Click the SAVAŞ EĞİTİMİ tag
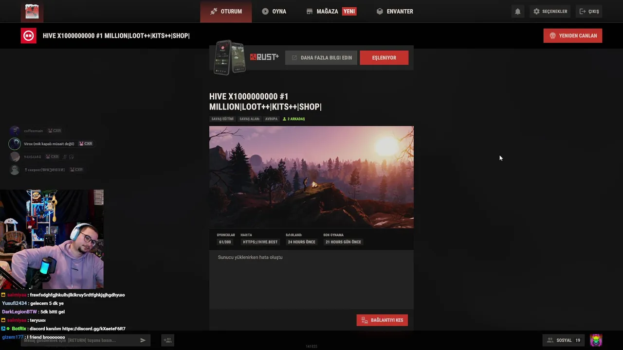This screenshot has height=350, width=623. click(222, 119)
